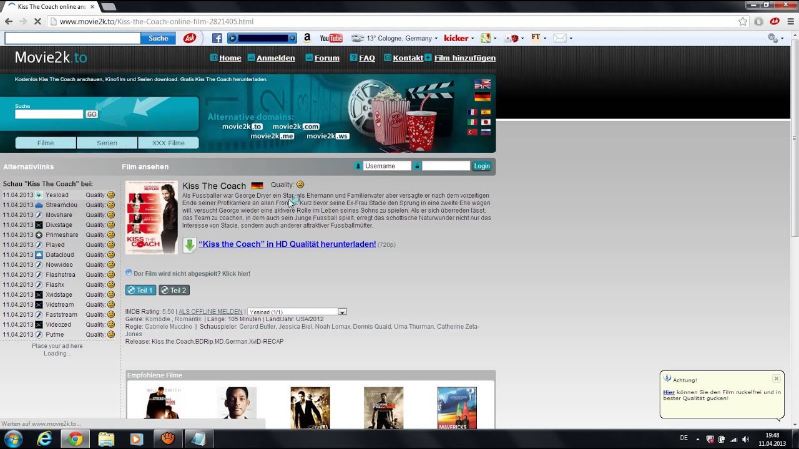Viewport: 799px width, 449px height.
Task: Stop page loading with the X button
Action: pyautogui.click(x=37, y=21)
